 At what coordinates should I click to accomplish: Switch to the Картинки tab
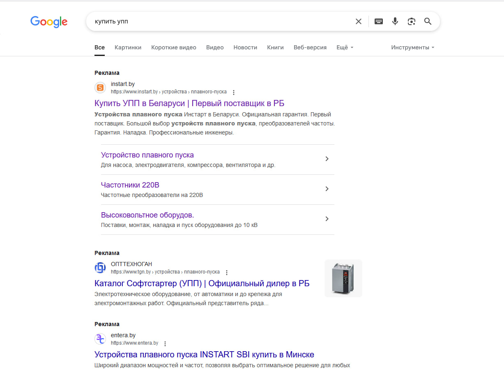128,47
